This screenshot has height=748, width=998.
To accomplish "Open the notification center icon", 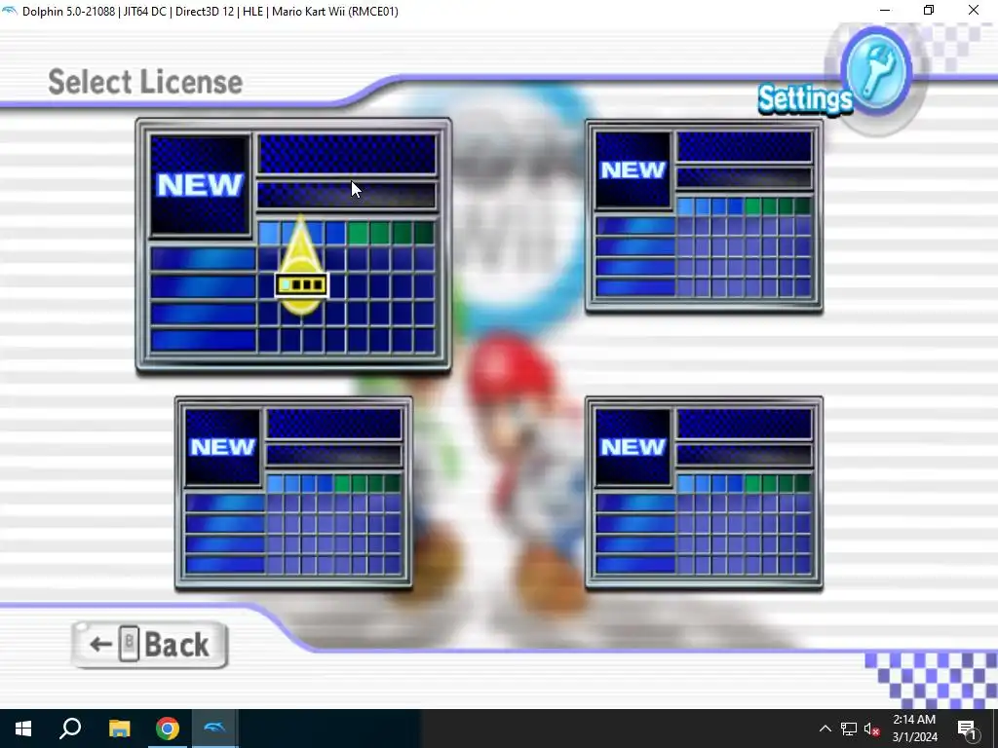I will pos(967,729).
